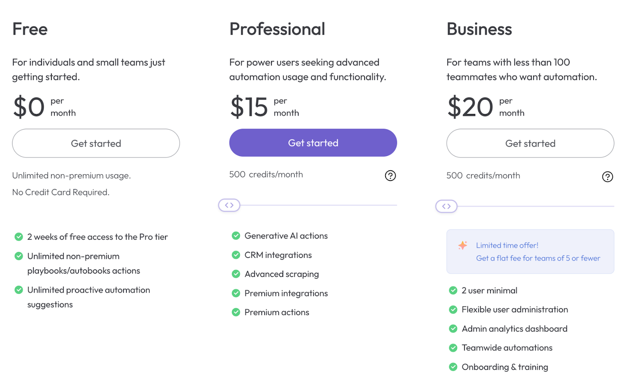Click Professional plan credits slider handle
The image size is (632, 374).
coord(229,205)
